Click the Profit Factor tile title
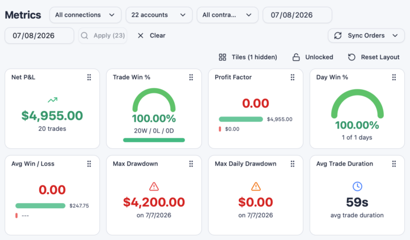This screenshot has height=240, width=410. 233,77
